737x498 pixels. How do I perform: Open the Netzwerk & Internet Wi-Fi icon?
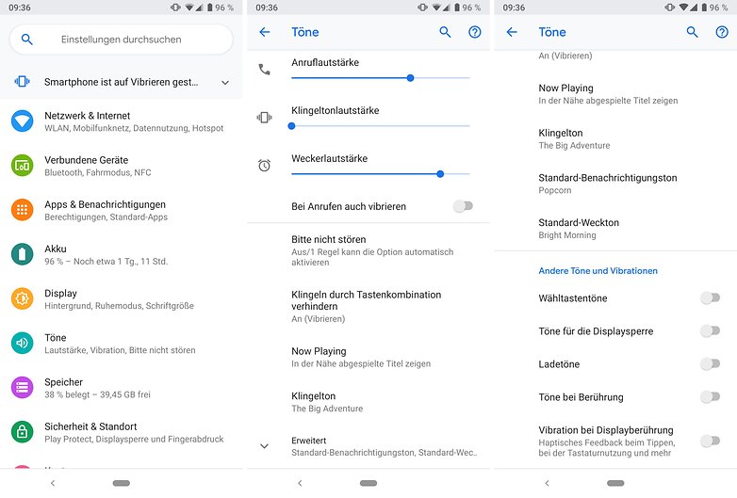point(22,121)
